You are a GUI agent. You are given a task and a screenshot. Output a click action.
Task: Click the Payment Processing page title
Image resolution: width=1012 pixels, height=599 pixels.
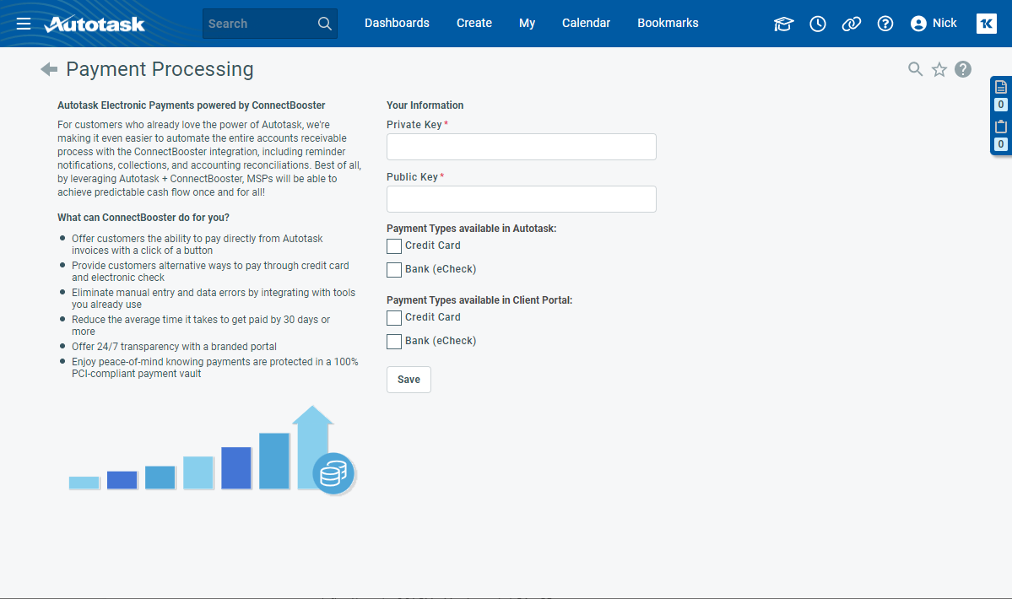click(x=160, y=69)
